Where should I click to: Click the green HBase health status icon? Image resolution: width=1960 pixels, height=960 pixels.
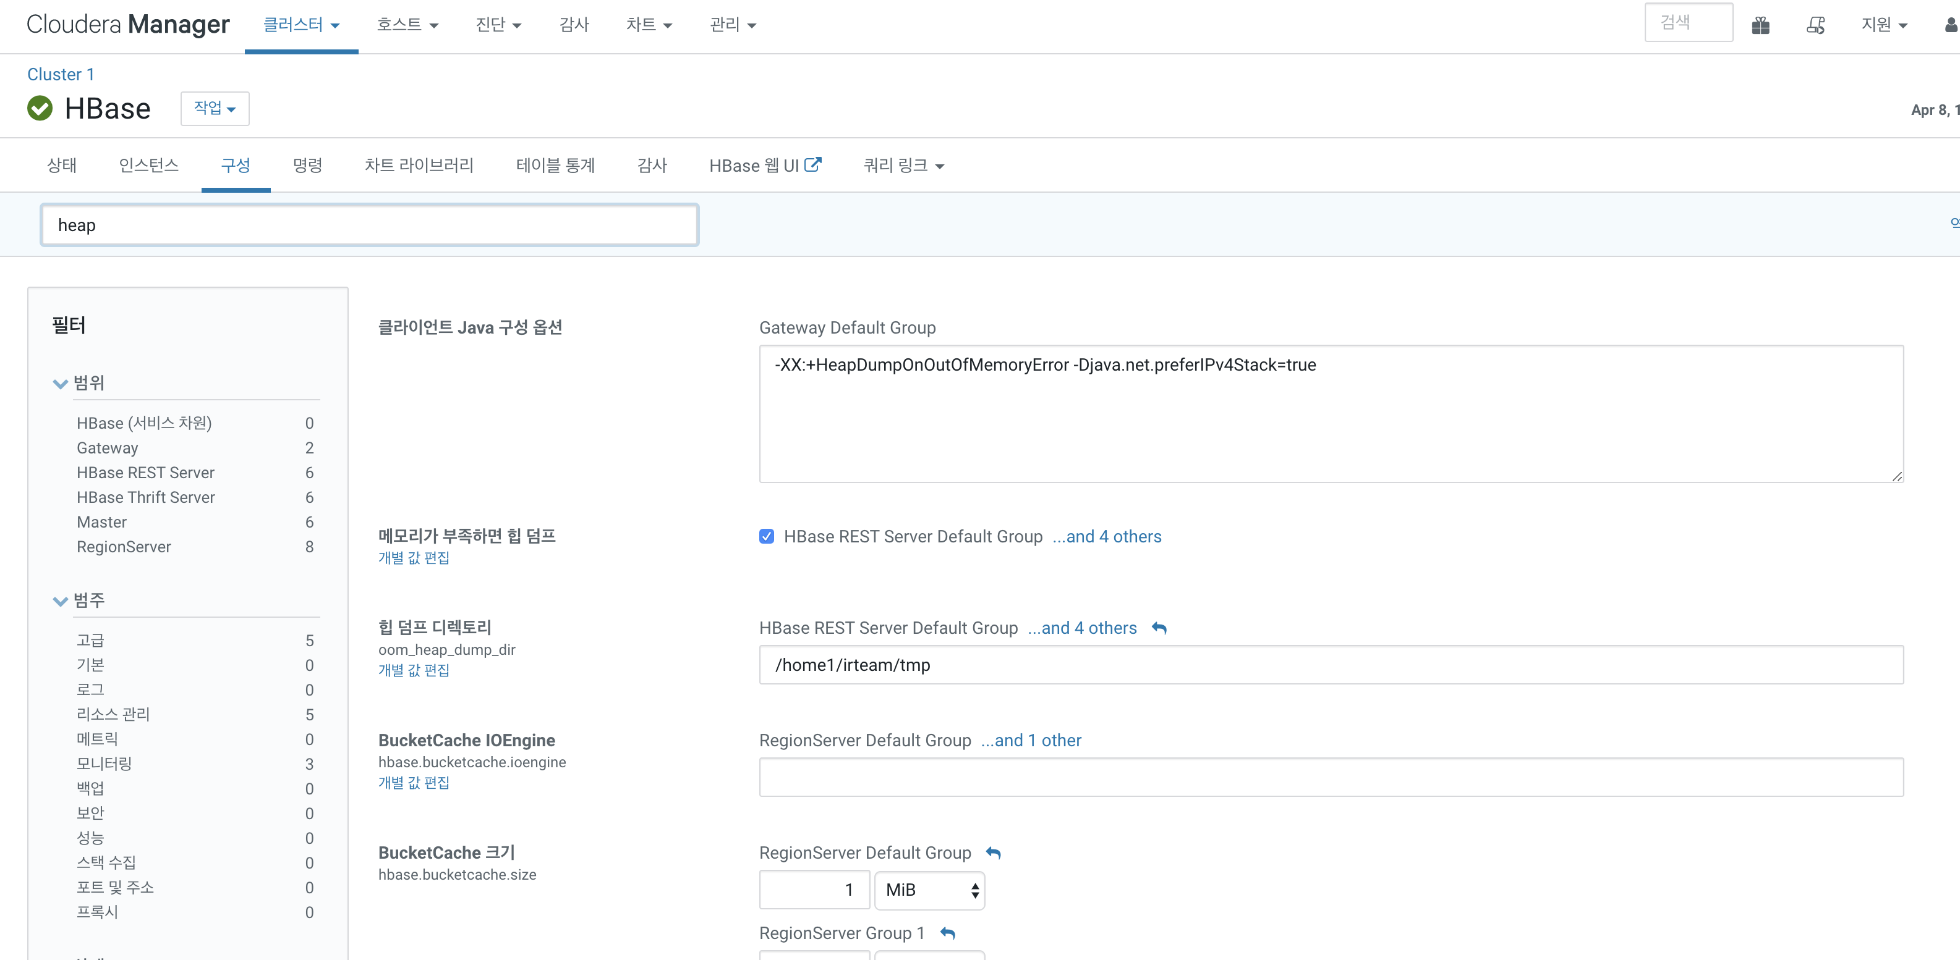(40, 109)
